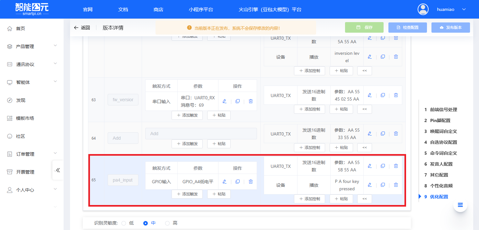The image size is (479, 230).
Task: Click the 返回 back link
Action: [82, 28]
